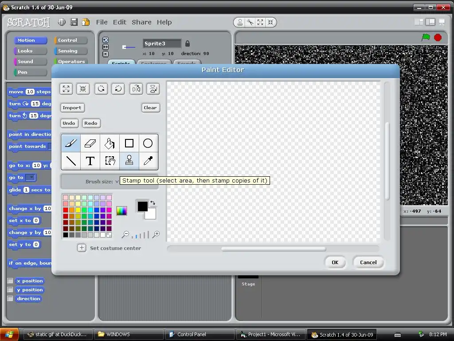Click the Windows Start button
The width and height of the screenshot is (454, 341).
click(x=10, y=334)
